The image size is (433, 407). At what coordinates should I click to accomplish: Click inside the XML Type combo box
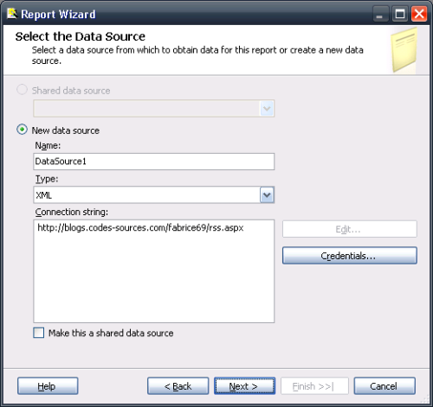pos(146,195)
